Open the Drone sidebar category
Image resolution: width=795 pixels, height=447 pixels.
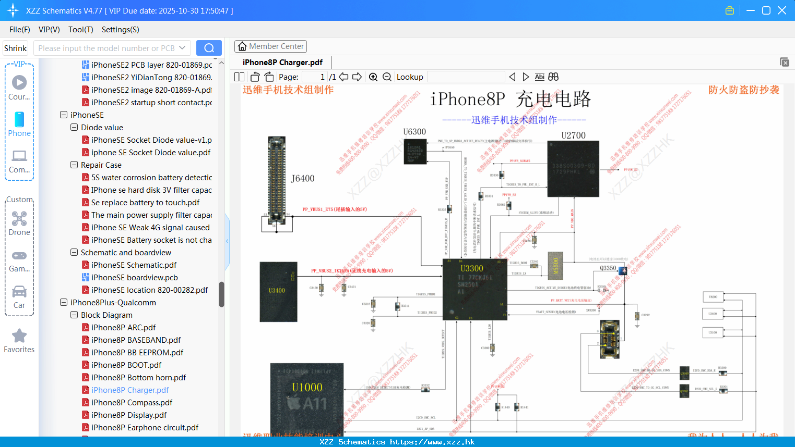pos(19,223)
